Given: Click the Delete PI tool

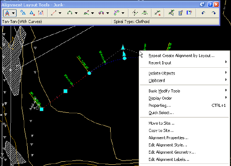Looking at the screenshot, I should (x=32, y=13).
